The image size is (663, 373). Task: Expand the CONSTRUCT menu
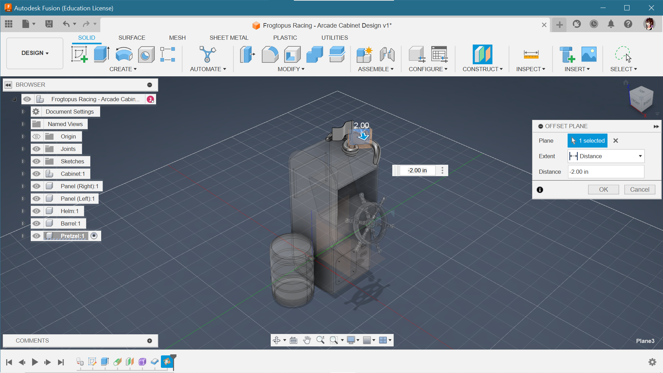(x=482, y=69)
